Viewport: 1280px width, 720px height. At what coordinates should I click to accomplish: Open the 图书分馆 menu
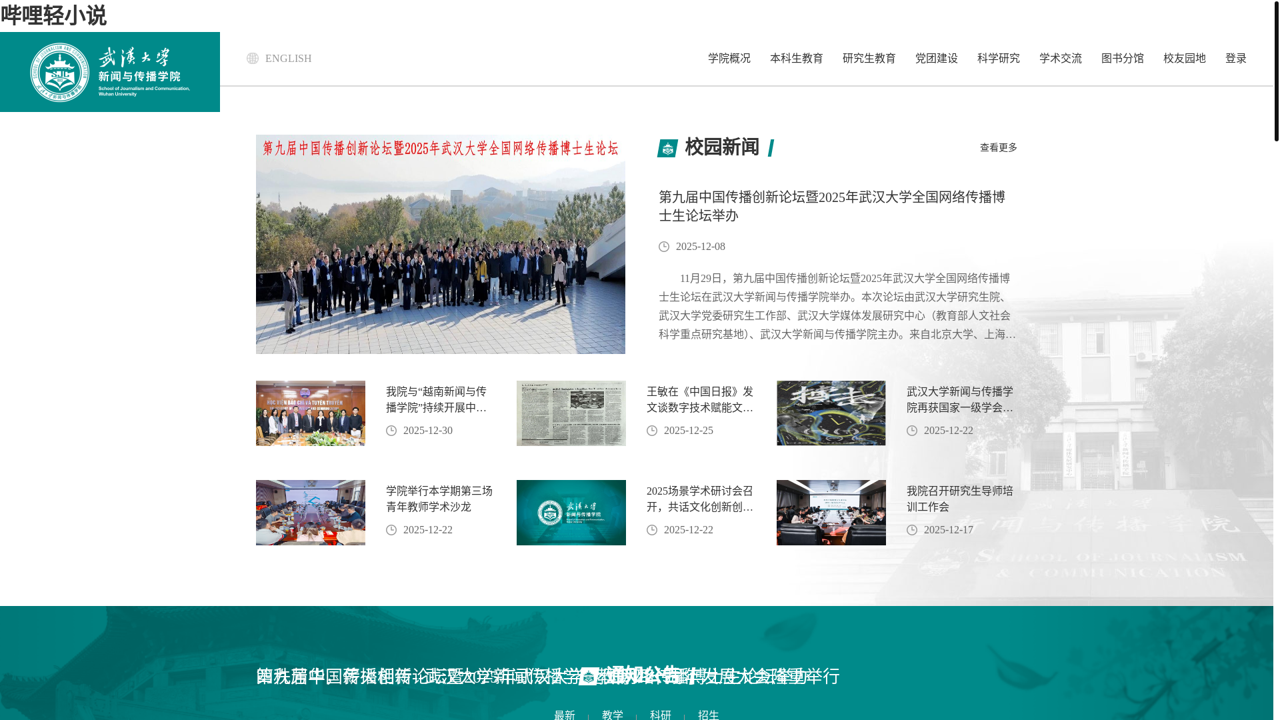[1123, 59]
